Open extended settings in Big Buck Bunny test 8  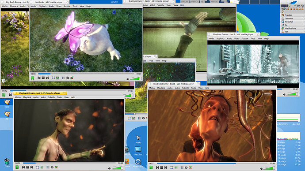[176, 167]
